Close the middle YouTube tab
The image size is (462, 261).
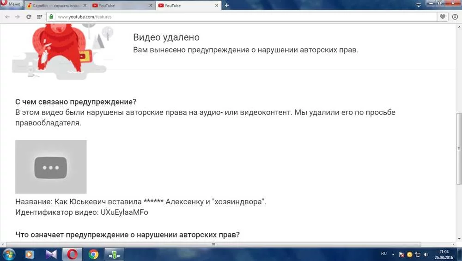click(151, 5)
